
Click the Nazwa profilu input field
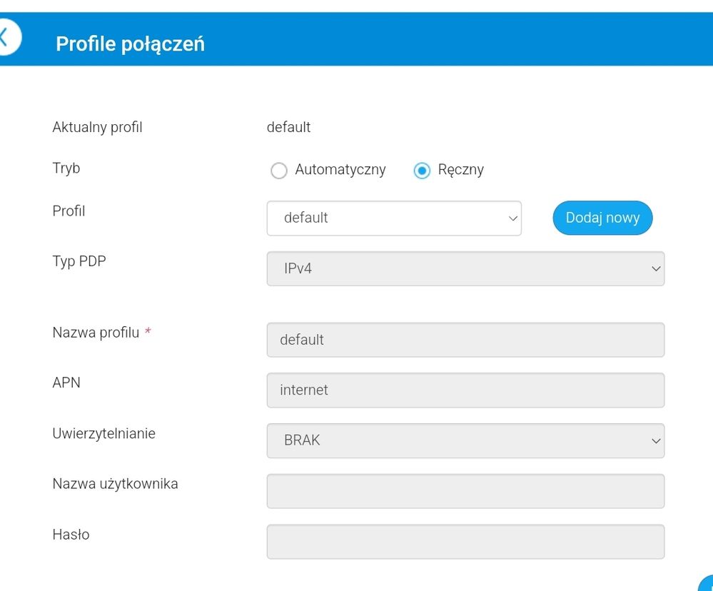click(465, 340)
